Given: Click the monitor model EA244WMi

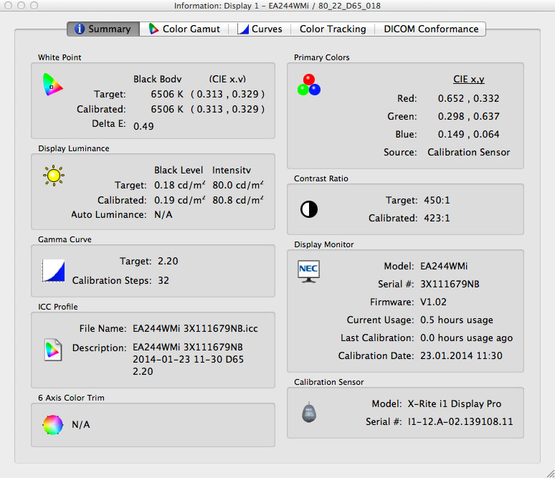Looking at the screenshot, I should tap(444, 266).
